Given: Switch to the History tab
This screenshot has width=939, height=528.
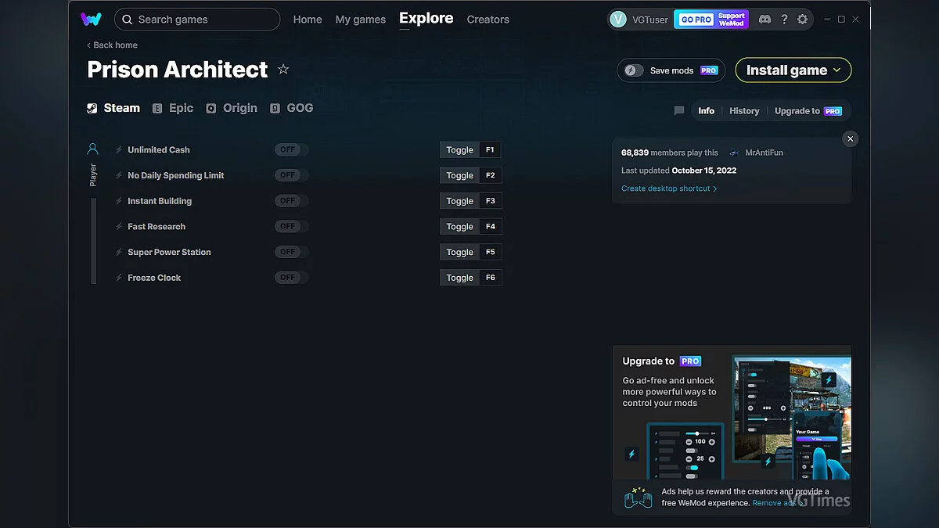Looking at the screenshot, I should 744,111.
